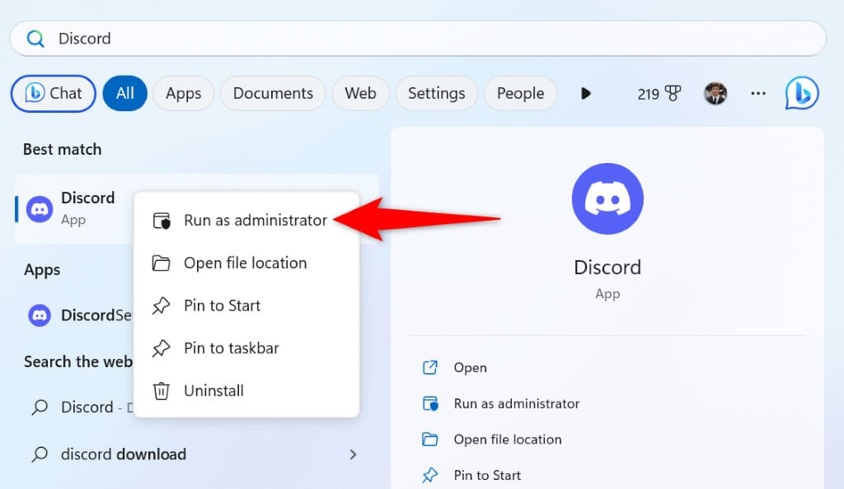Open the three-dot options menu

coord(758,94)
